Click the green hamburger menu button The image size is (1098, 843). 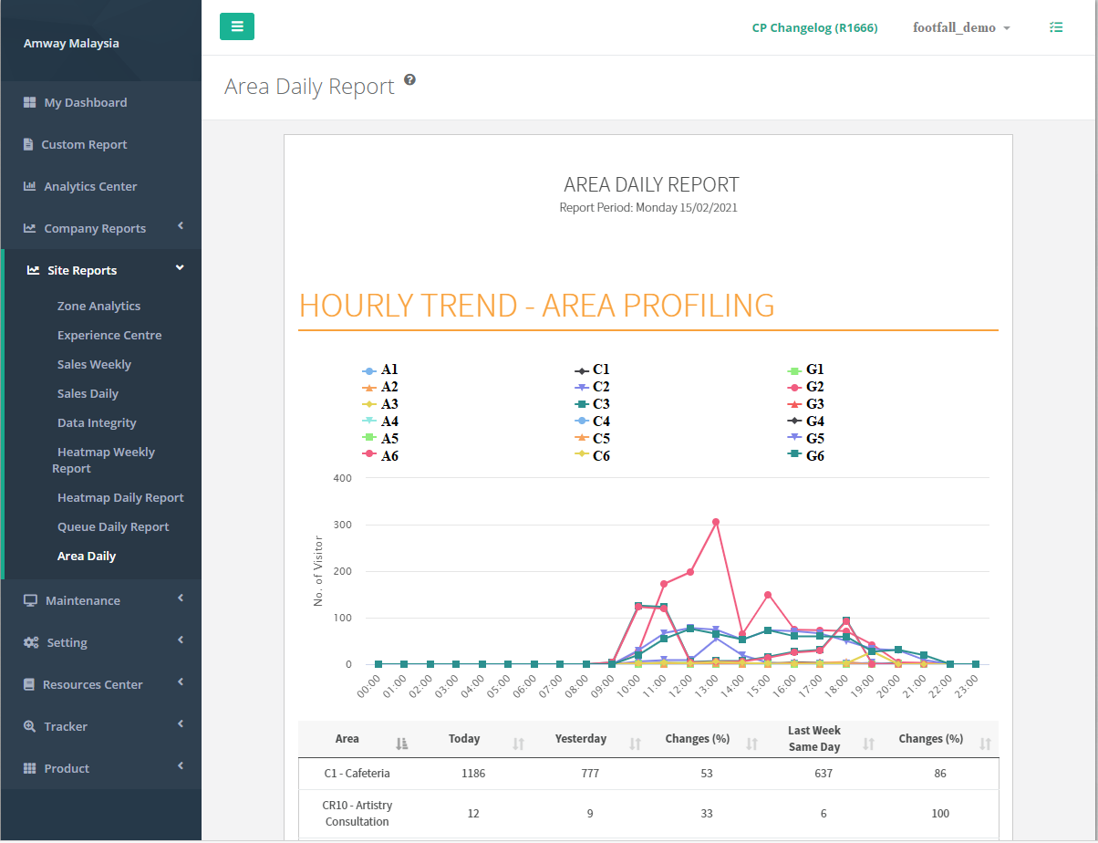pos(237,26)
